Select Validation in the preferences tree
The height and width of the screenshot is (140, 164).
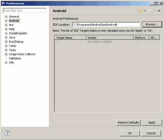pyautogui.click(x=15, y=58)
